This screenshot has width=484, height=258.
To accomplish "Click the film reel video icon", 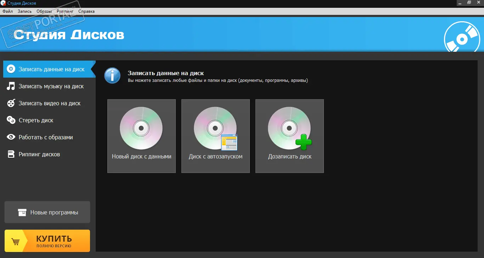I will 11,103.
